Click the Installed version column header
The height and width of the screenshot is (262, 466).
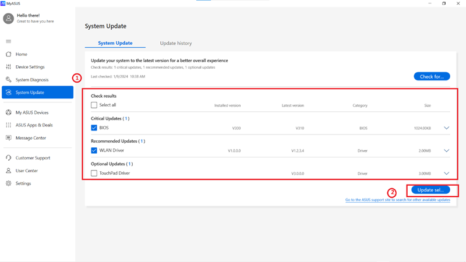(228, 105)
